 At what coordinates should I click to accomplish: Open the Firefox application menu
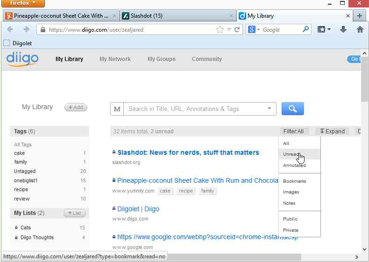tap(23, 3)
